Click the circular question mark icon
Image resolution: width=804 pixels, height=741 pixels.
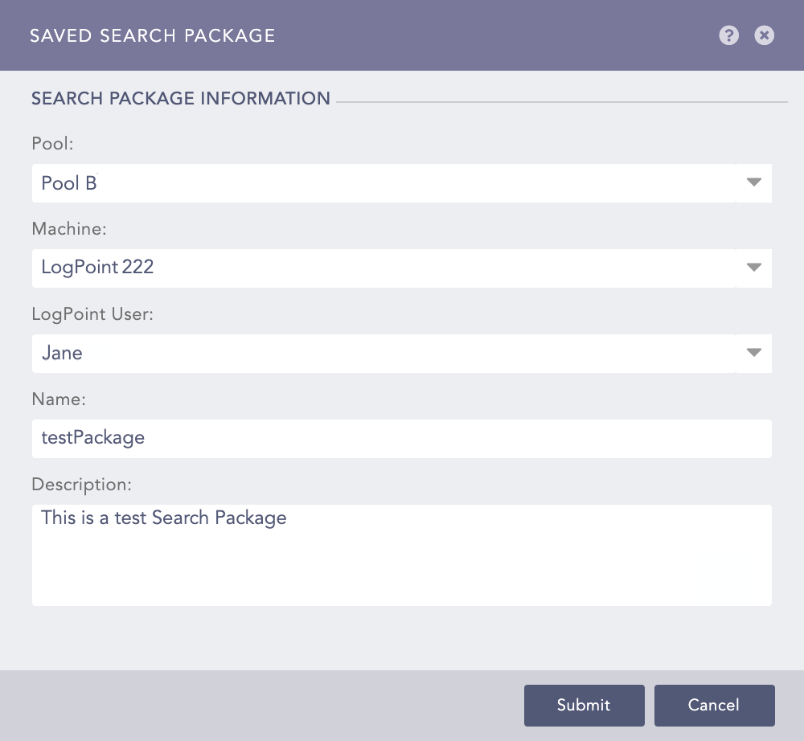click(728, 35)
